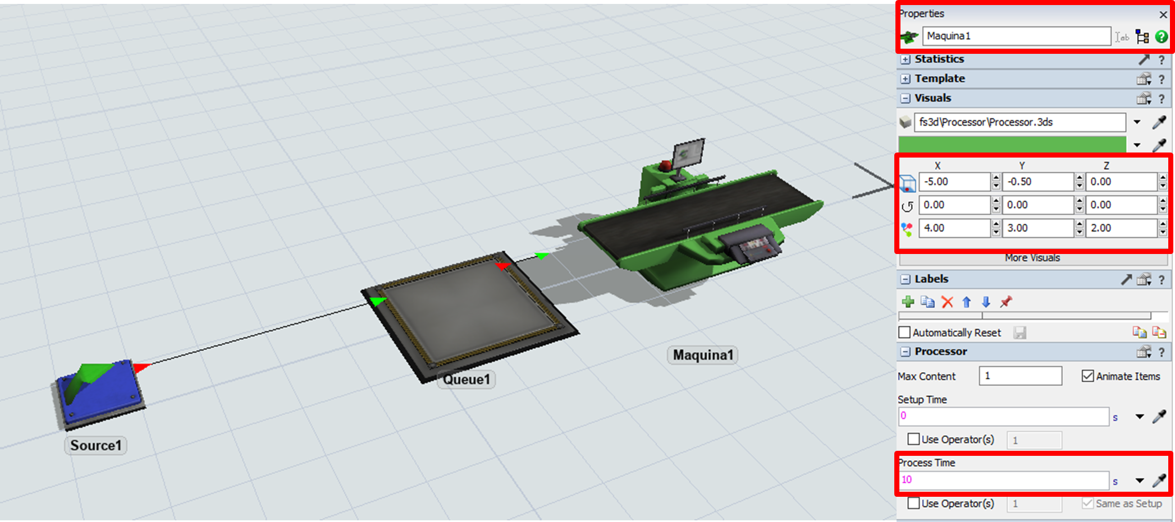
Task: Click the red pin icon in Labels
Action: click(x=1005, y=302)
